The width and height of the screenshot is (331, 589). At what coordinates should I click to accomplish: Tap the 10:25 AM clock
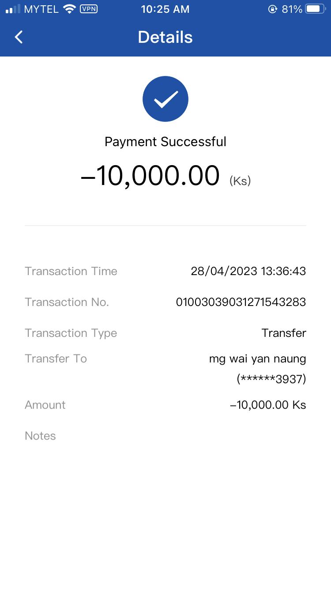(x=165, y=9)
